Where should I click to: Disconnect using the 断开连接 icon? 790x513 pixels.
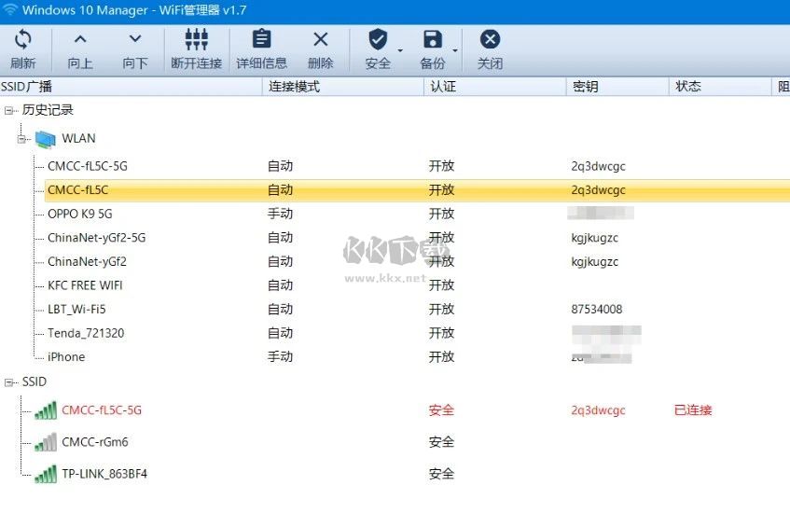(x=197, y=39)
